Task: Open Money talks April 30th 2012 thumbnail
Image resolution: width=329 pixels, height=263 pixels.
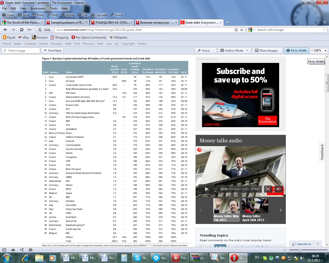Action: point(254,210)
